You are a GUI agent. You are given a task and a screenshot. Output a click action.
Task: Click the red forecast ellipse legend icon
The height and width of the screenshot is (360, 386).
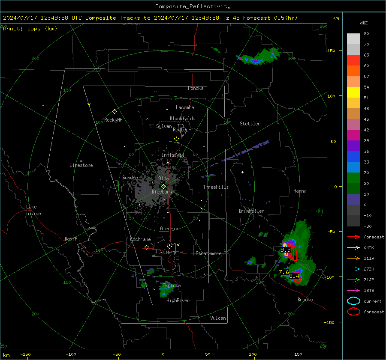pyautogui.click(x=353, y=312)
